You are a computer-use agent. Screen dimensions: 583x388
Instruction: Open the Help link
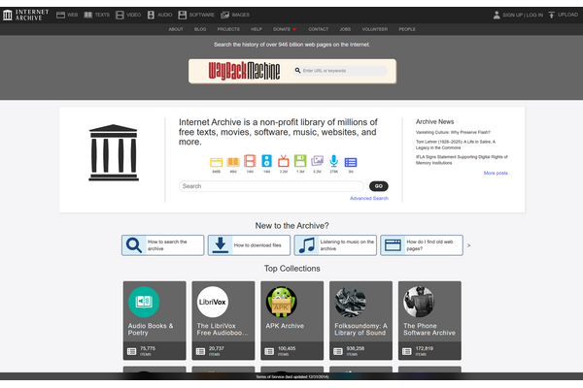pyautogui.click(x=257, y=29)
